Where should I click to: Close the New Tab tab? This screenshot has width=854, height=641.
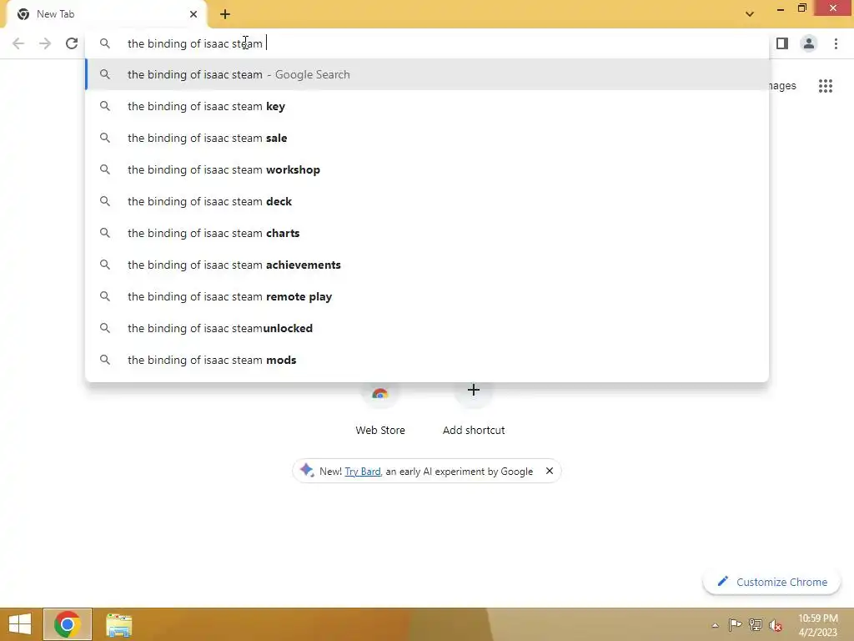coord(193,14)
